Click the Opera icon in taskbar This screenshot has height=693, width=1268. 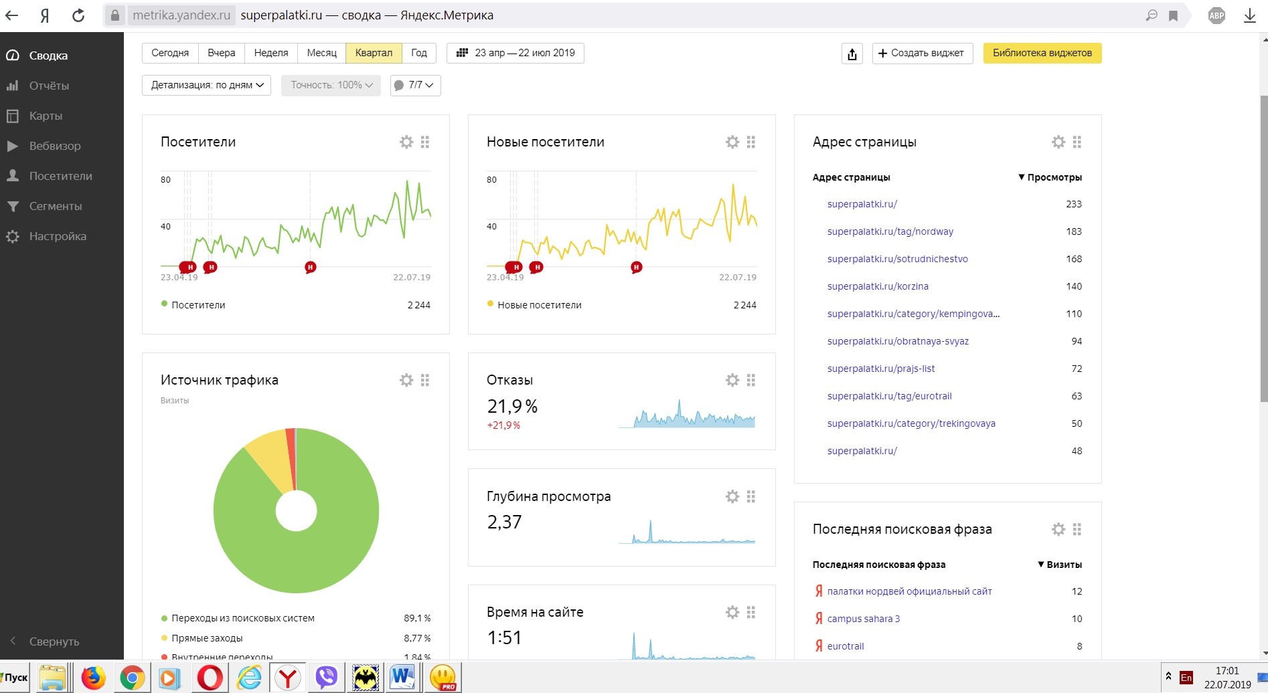pos(210,678)
